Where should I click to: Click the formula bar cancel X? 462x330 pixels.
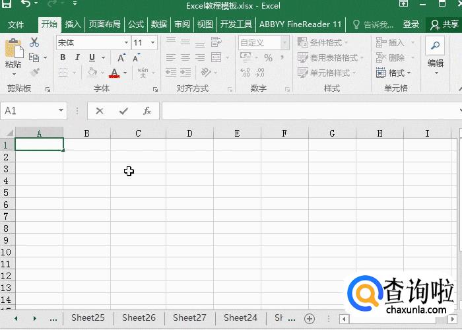click(x=100, y=111)
